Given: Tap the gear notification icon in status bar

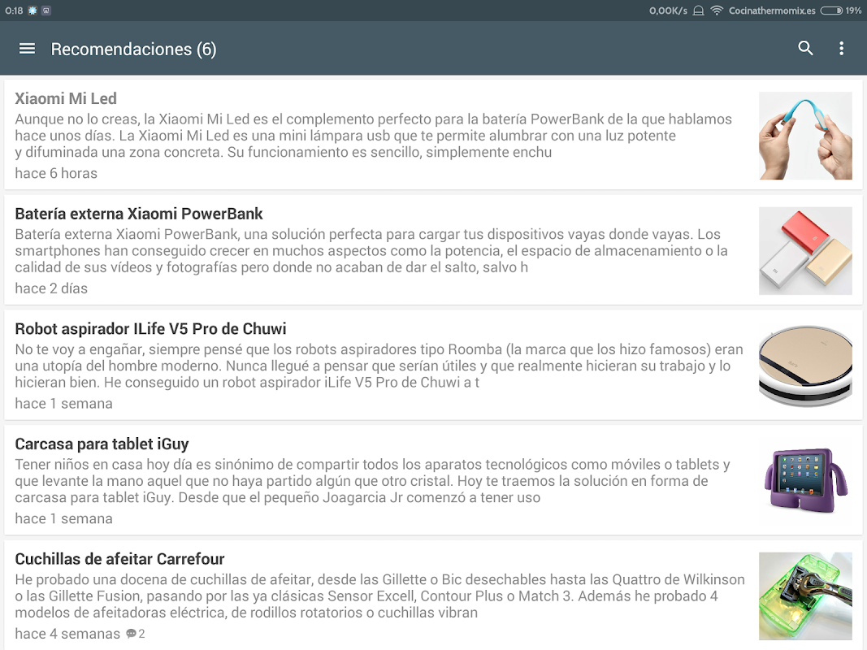Looking at the screenshot, I should click(x=33, y=11).
